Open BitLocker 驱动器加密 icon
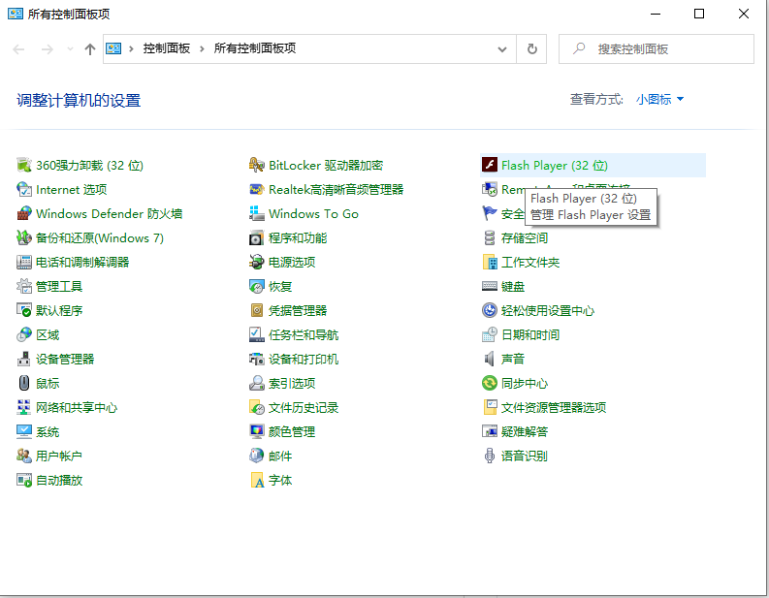This screenshot has width=769, height=598. click(x=257, y=166)
